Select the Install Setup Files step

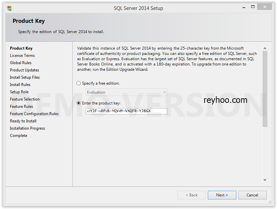pos(25,77)
